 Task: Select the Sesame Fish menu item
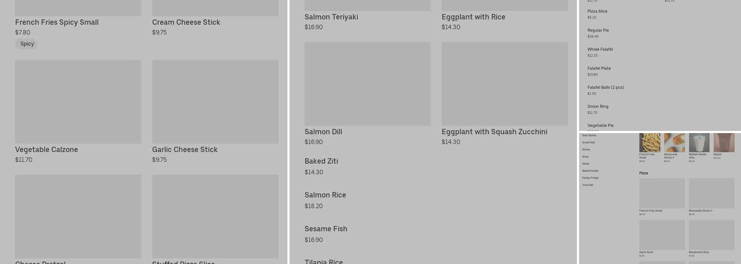click(x=326, y=229)
